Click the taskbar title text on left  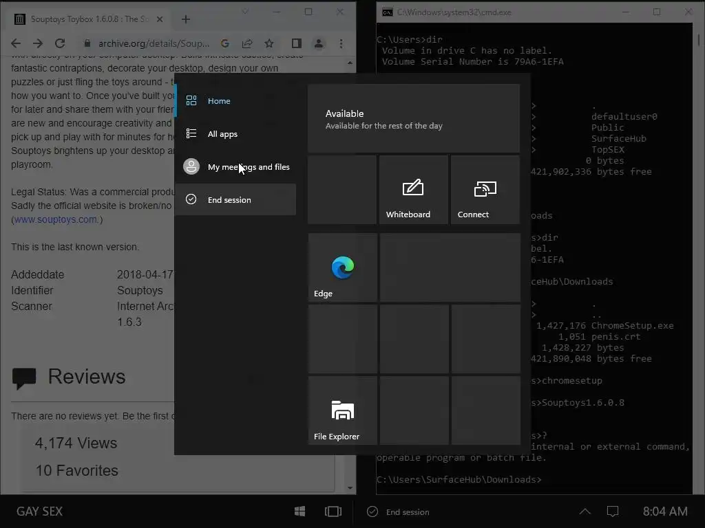click(39, 511)
